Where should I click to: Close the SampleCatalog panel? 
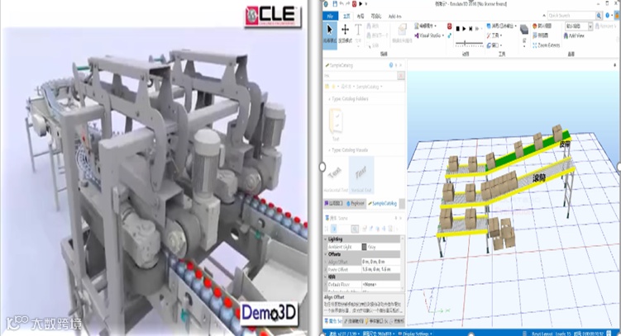(x=400, y=65)
